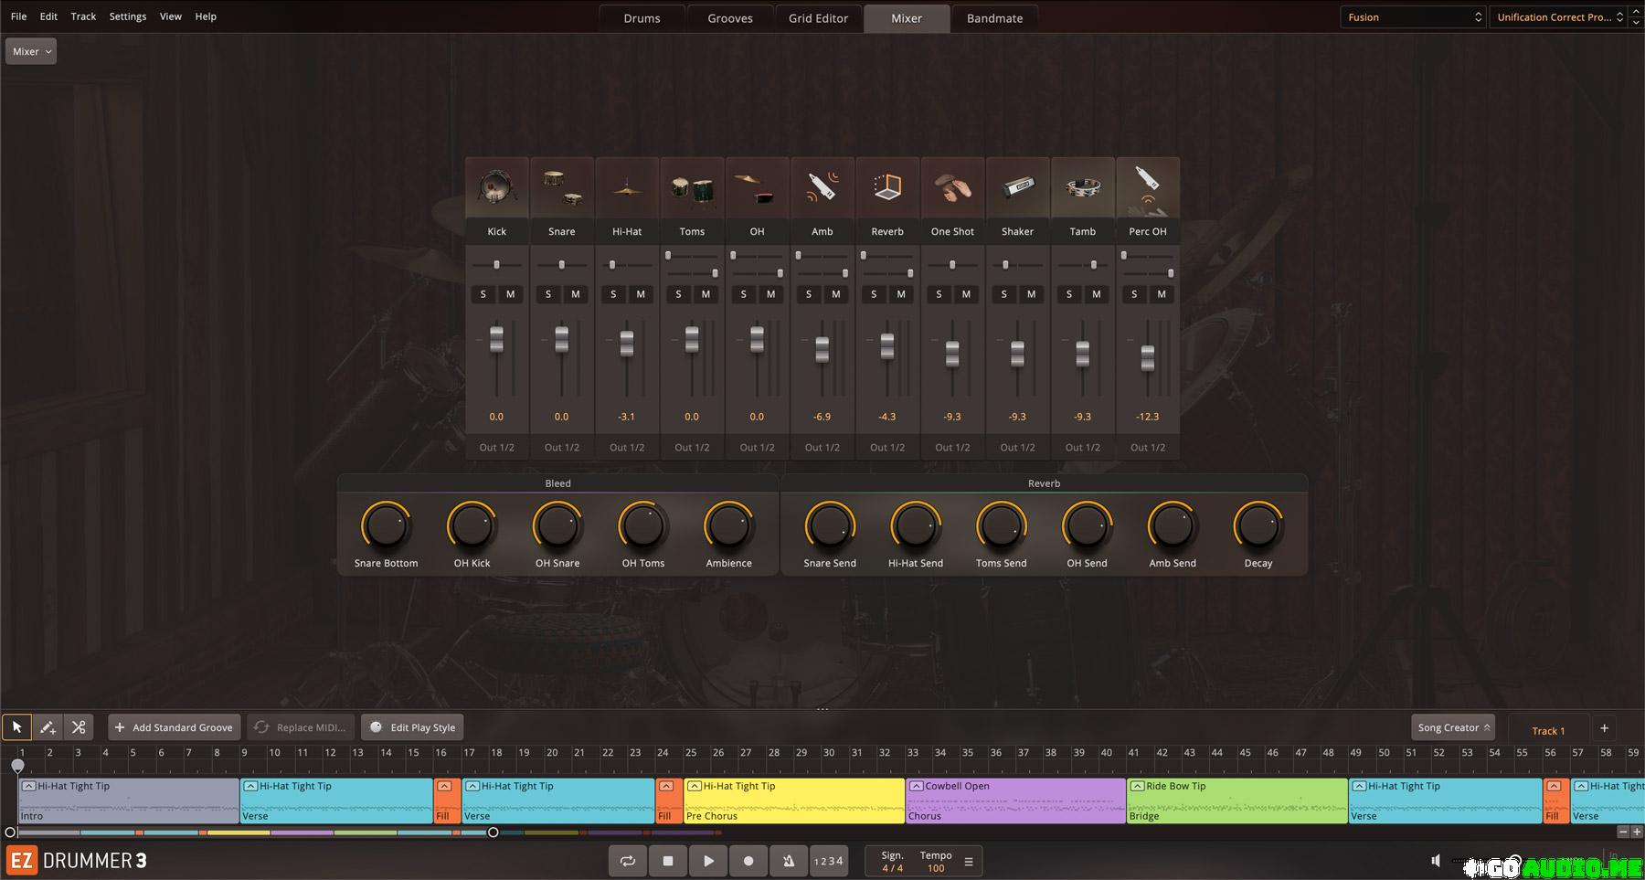Toggle the metronome
The height and width of the screenshot is (880, 1645).
click(x=789, y=861)
